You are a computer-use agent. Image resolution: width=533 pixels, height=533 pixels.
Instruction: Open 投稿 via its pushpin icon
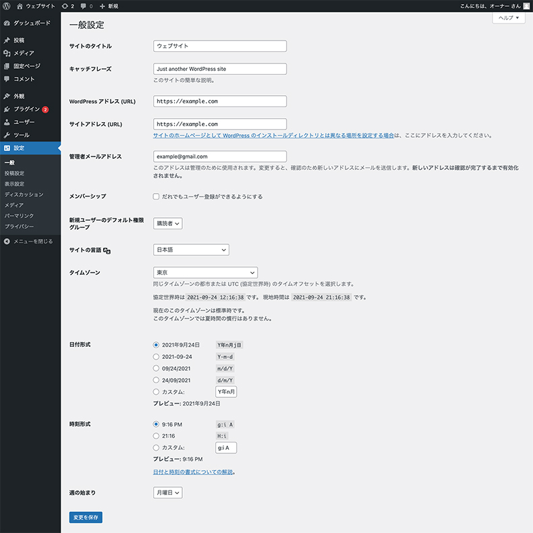click(7, 40)
